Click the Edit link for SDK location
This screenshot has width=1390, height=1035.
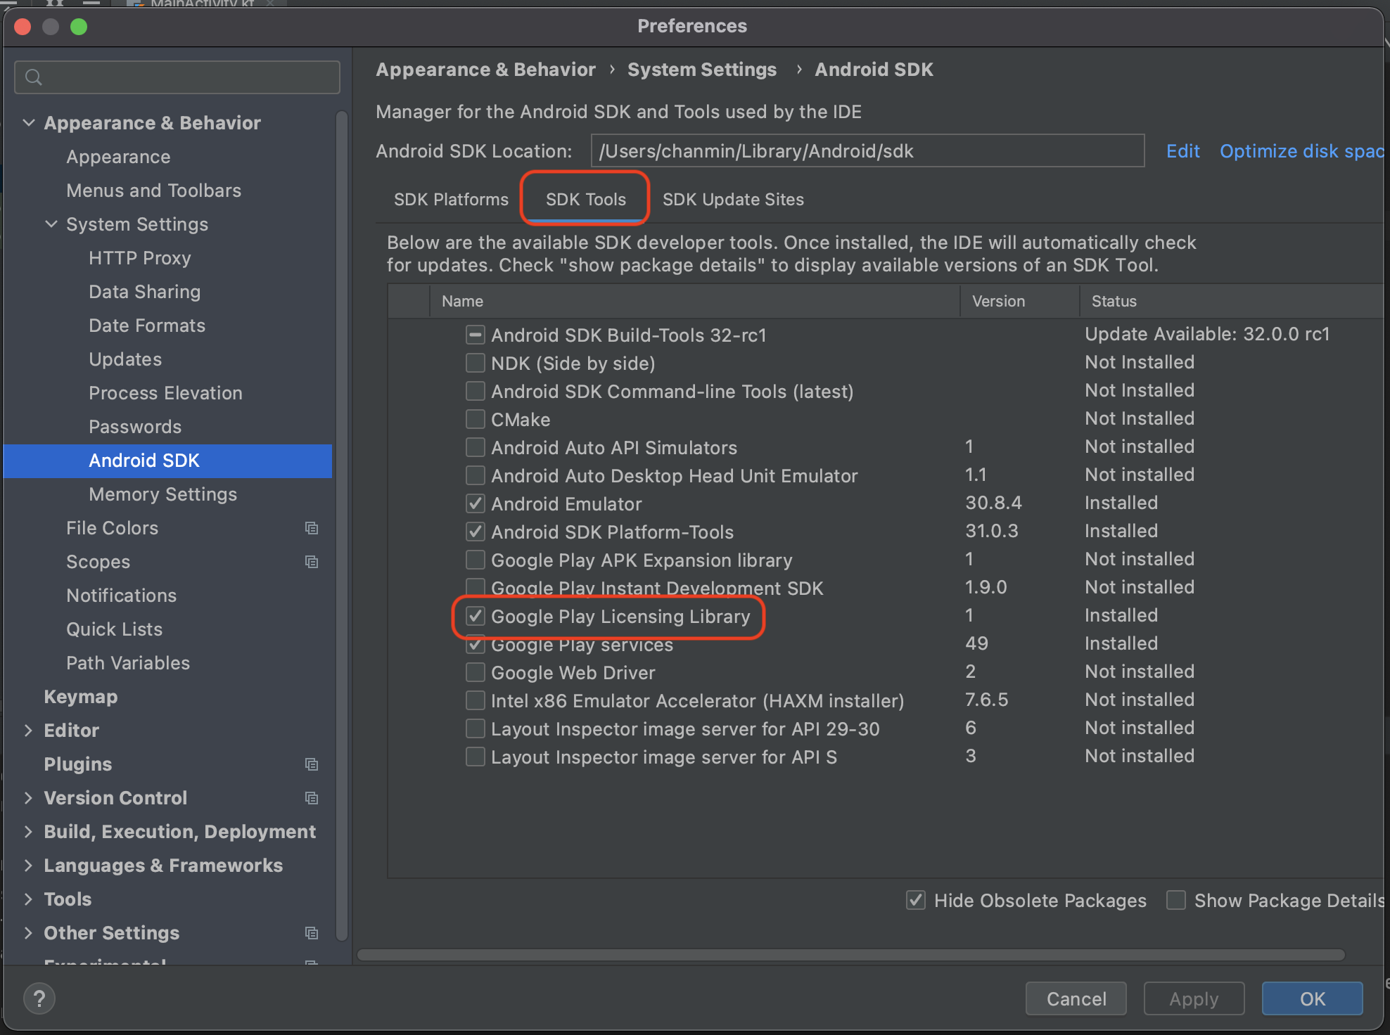(x=1182, y=151)
